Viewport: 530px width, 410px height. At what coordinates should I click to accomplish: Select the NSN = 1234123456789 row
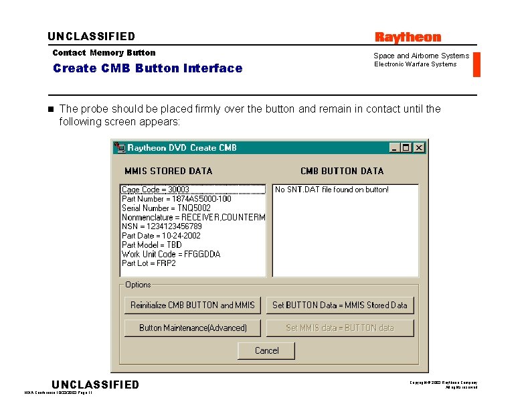click(x=193, y=226)
